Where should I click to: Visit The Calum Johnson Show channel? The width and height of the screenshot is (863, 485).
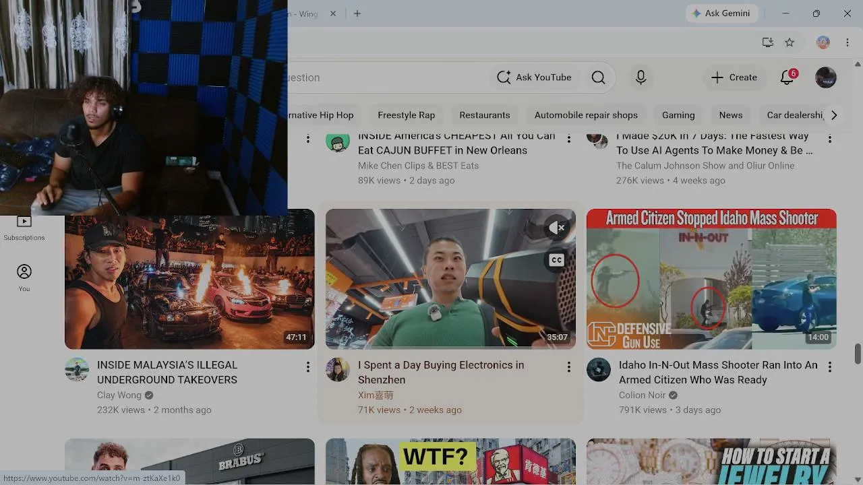pyautogui.click(x=705, y=166)
